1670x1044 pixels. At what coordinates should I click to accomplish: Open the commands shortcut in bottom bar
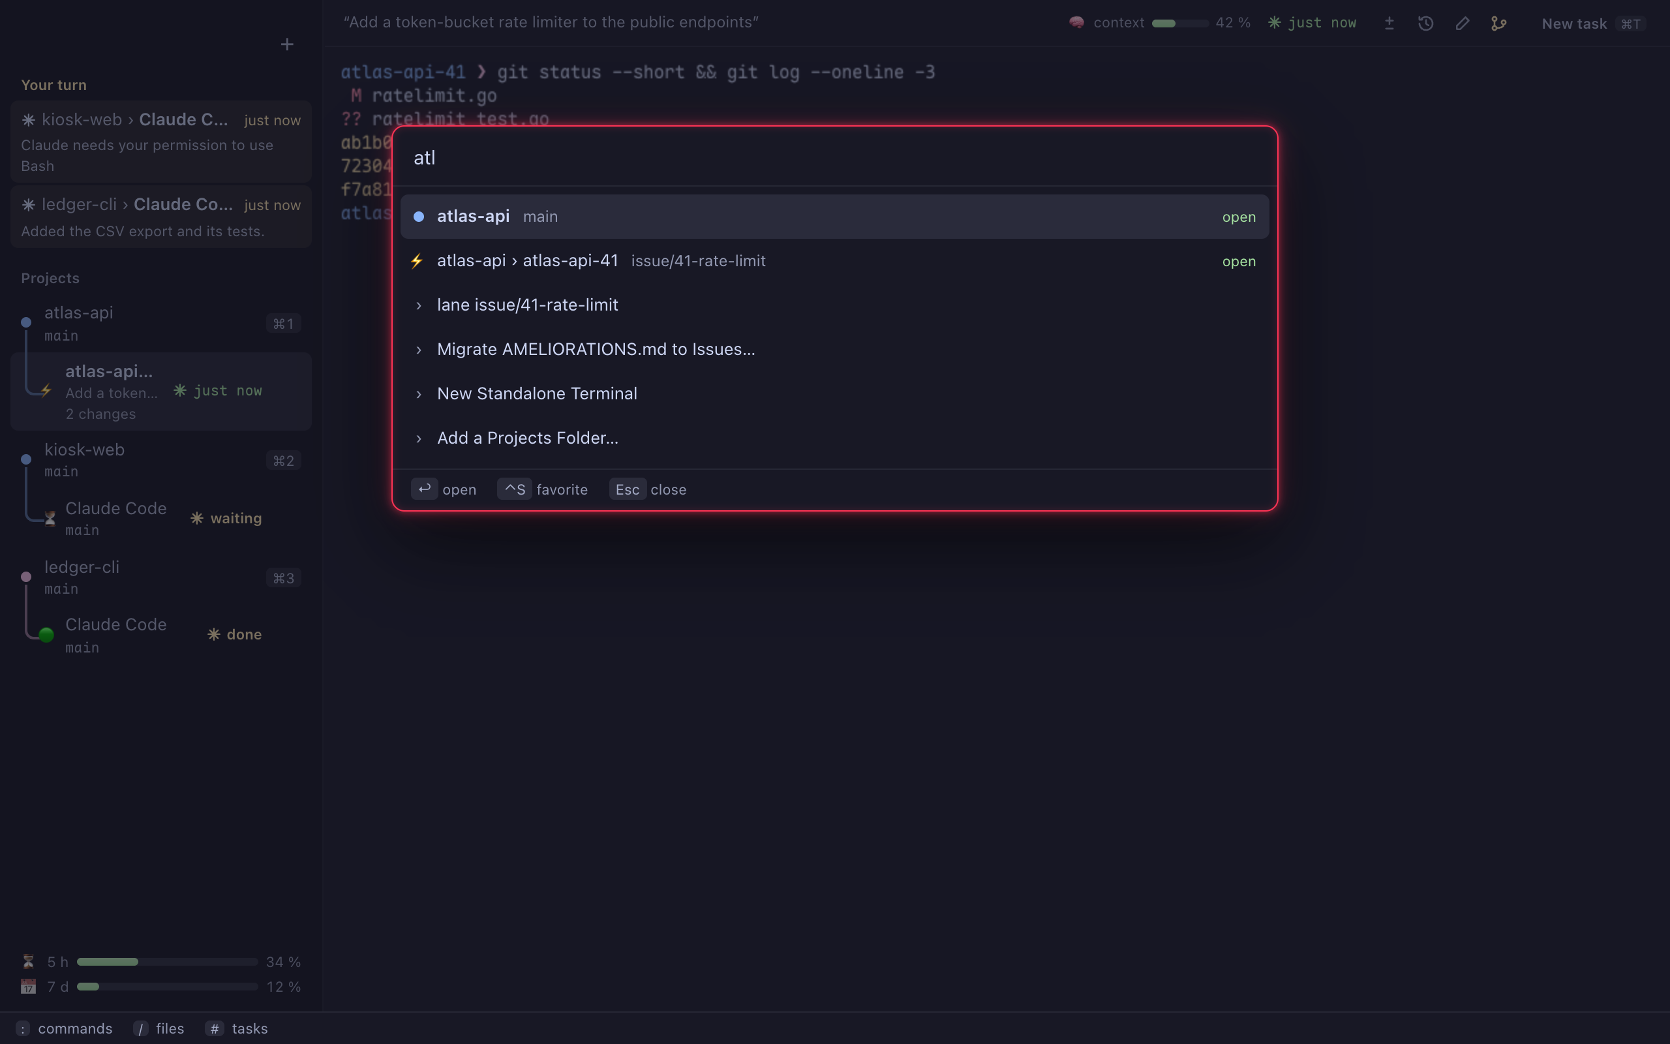coord(64,1028)
